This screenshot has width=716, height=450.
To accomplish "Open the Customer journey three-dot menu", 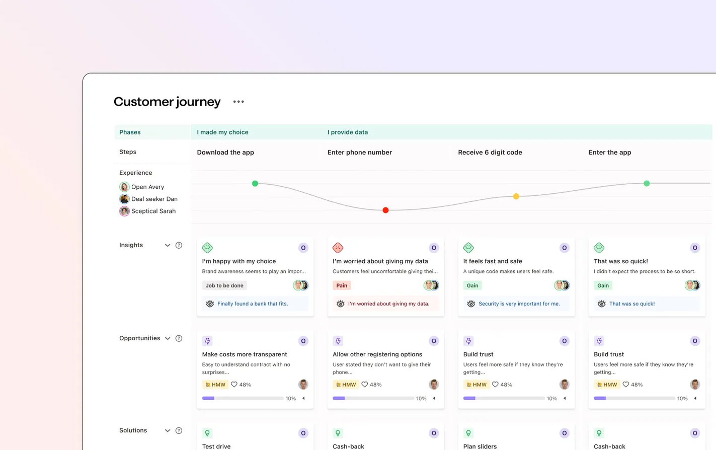I will tap(238, 102).
